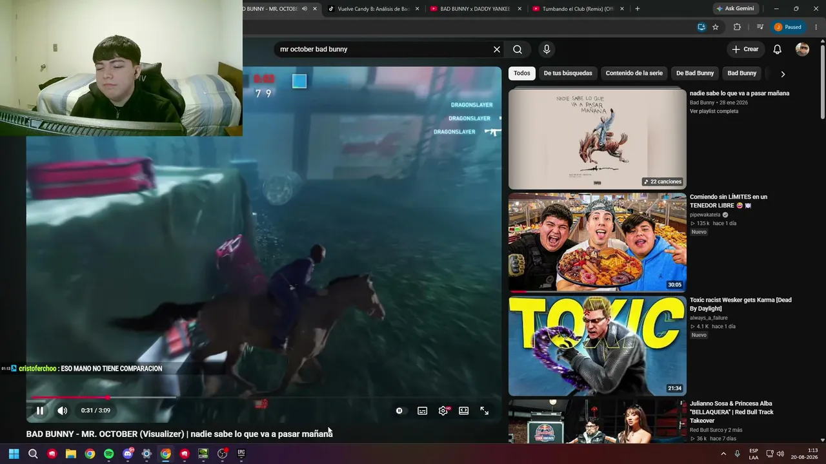Viewport: 826px width, 464px height.
Task: Close the 'Tumbando el Club (Remix)' tab
Action: (622, 9)
